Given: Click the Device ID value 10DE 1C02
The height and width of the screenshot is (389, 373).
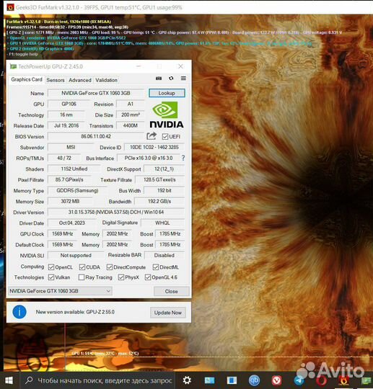Looking at the screenshot, I should tap(154, 147).
